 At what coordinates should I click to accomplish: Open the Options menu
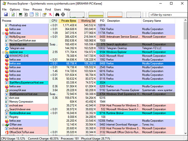pos(15,9)
